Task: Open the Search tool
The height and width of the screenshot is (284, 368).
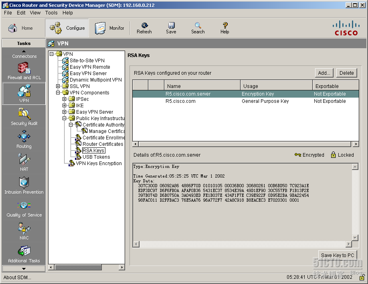Action: pos(198,28)
